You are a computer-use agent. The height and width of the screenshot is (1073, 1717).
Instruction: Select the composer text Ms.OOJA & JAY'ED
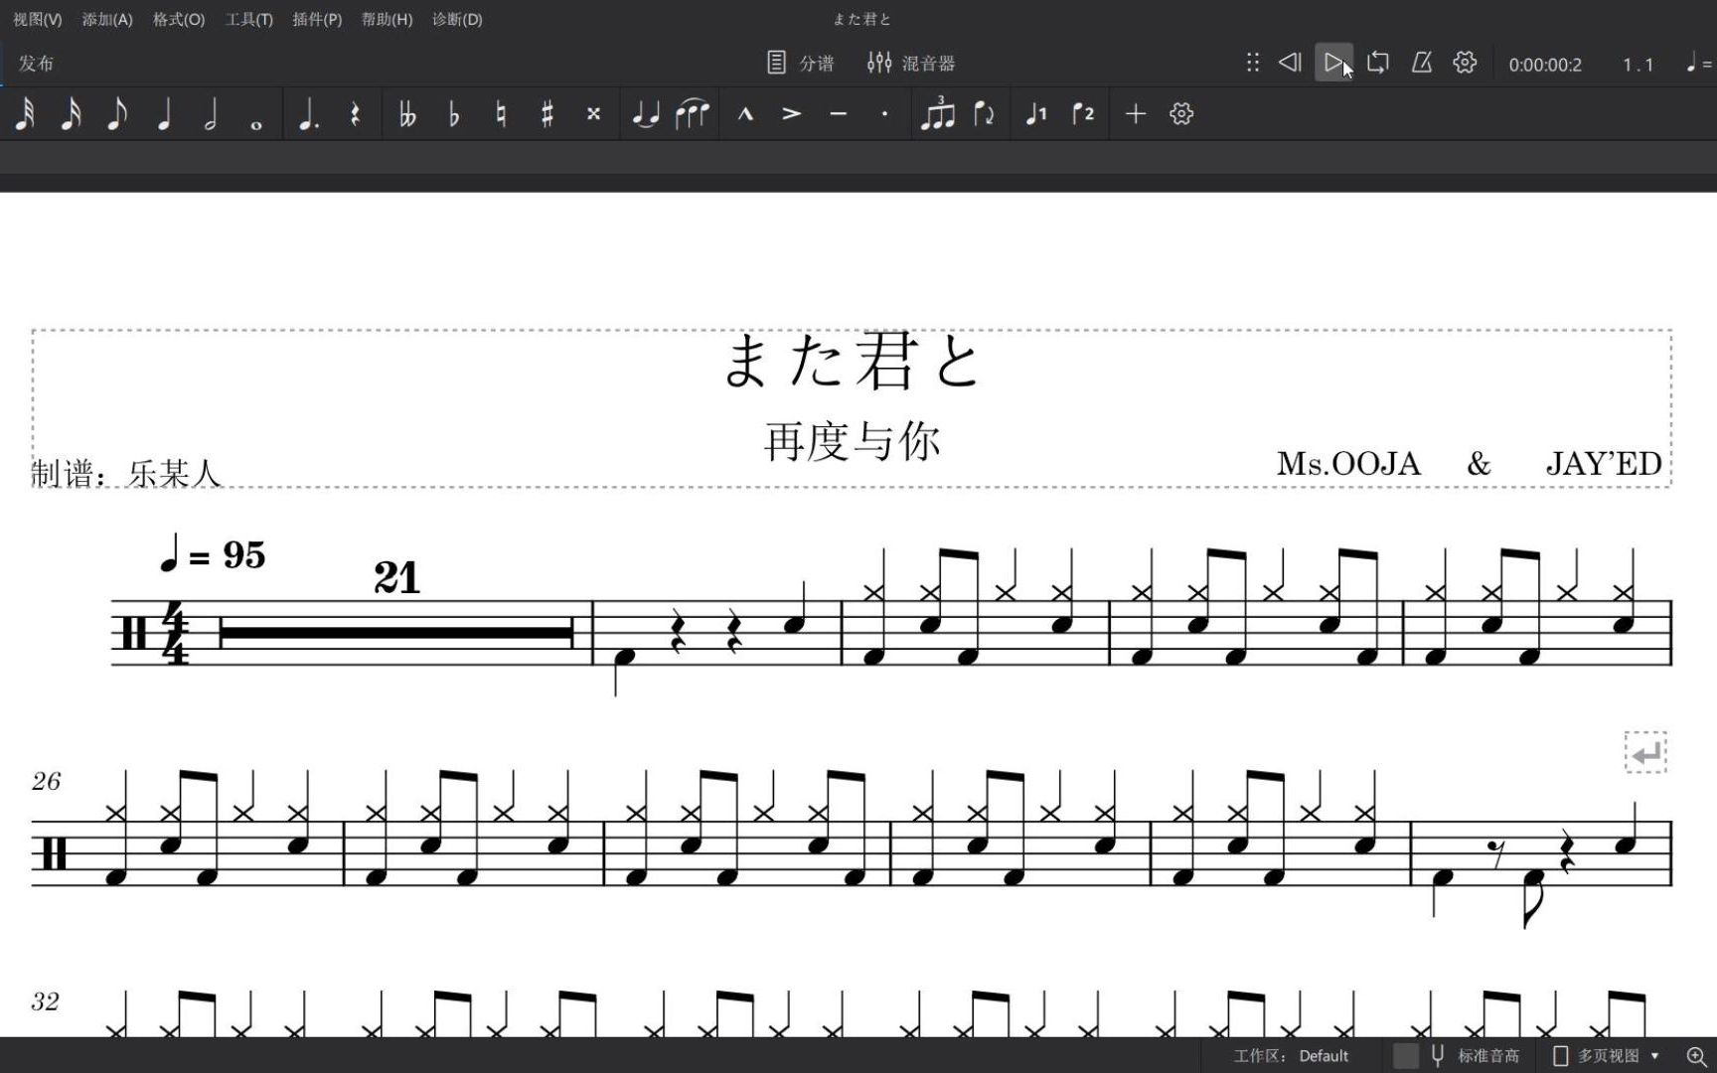coord(1469,463)
